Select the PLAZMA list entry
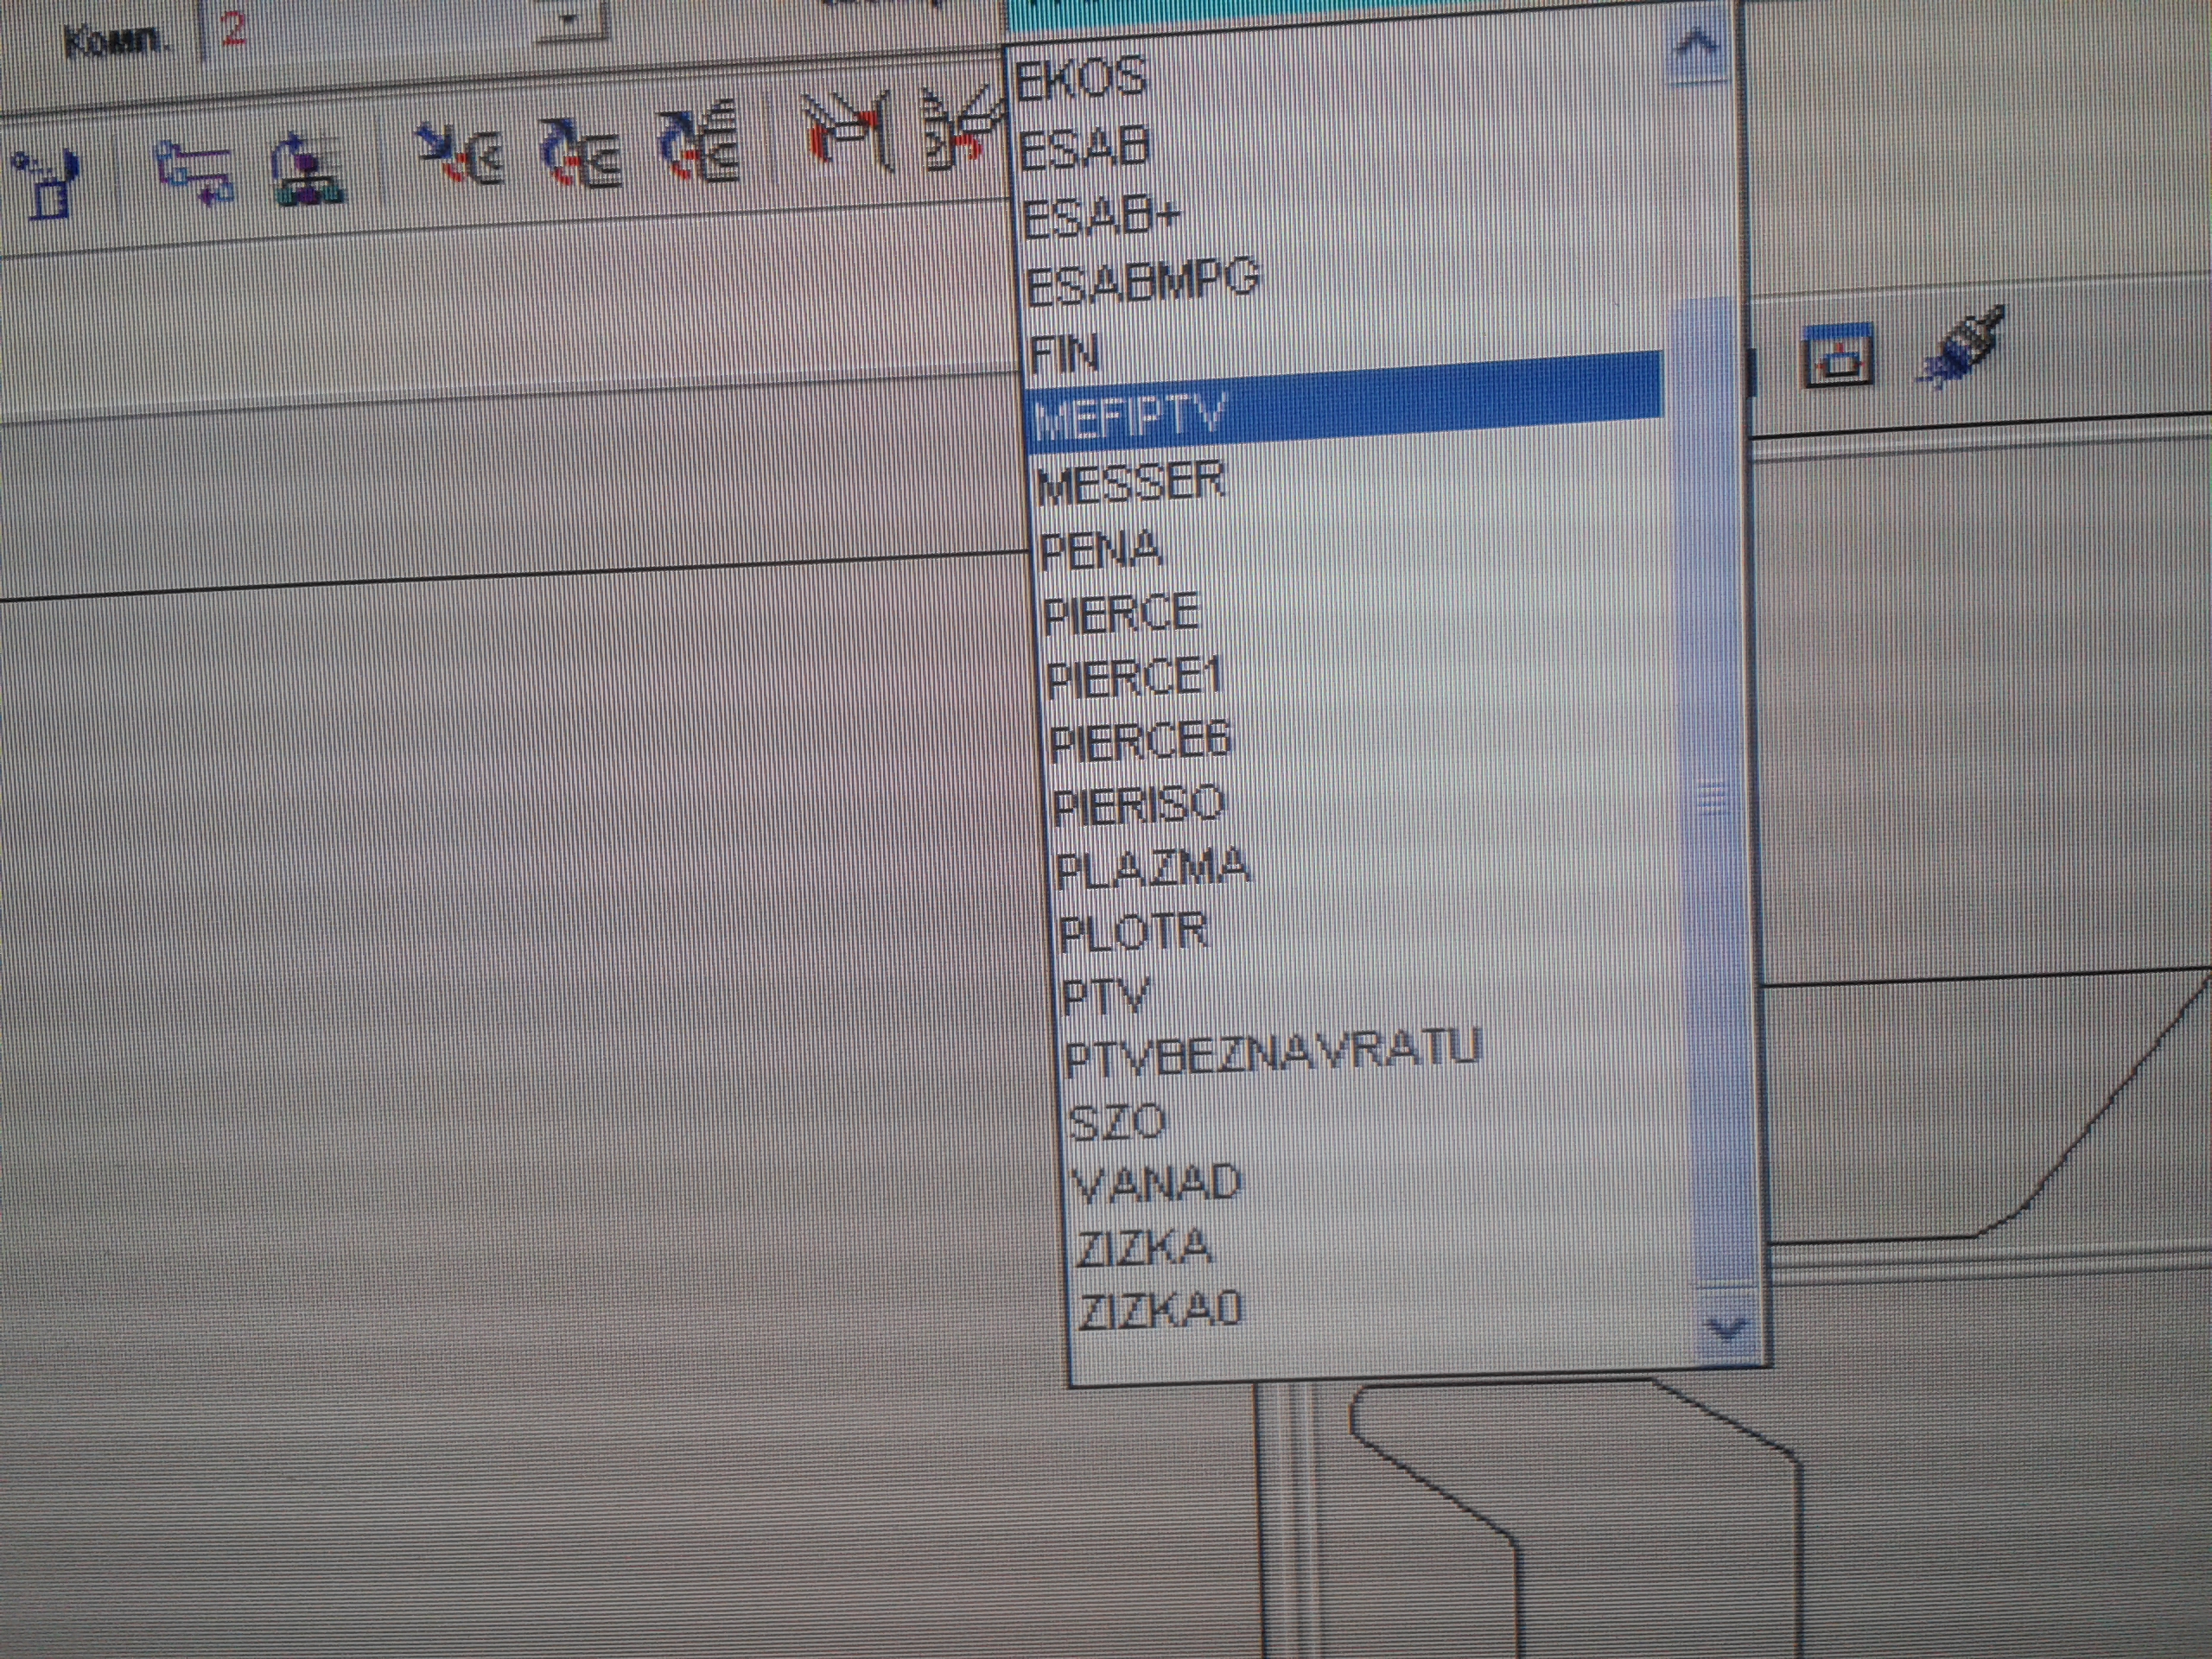The width and height of the screenshot is (2212, 1659). 1152,867
